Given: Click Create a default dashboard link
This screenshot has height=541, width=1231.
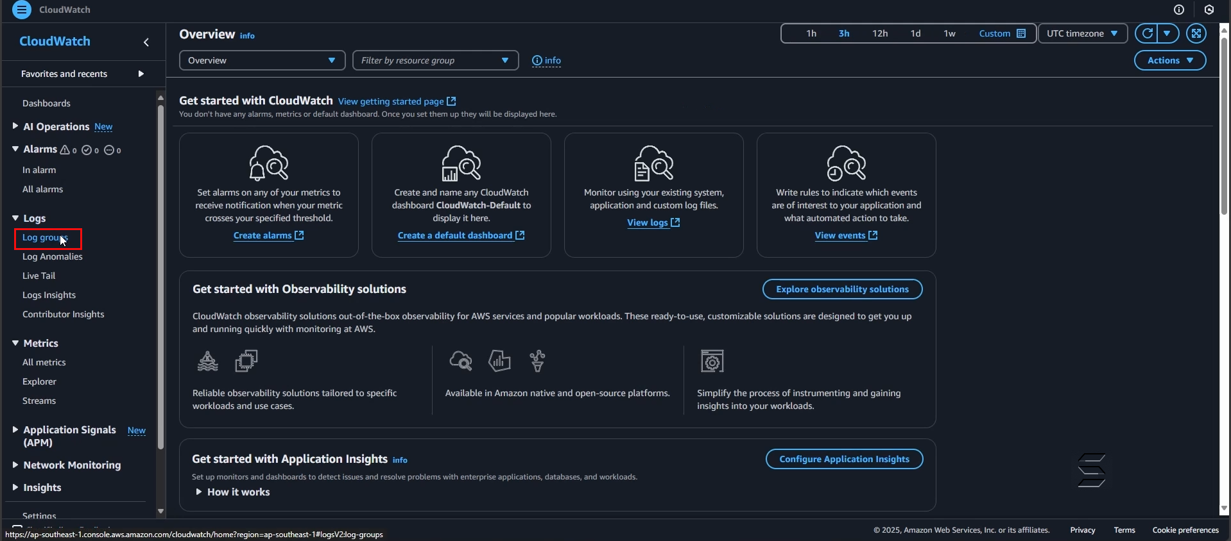Looking at the screenshot, I should [461, 235].
